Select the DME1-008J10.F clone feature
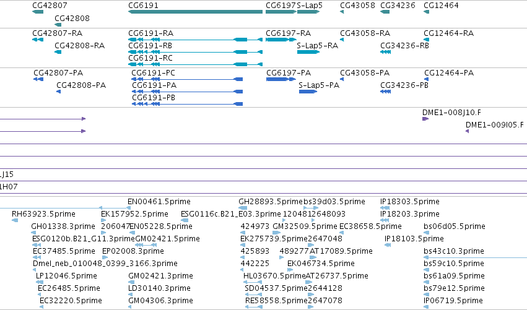527x310 pixels. (x=425, y=119)
